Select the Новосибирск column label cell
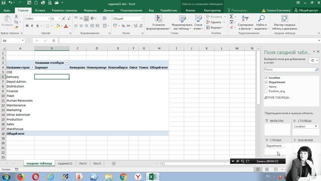The image size is (321, 181). (x=118, y=67)
